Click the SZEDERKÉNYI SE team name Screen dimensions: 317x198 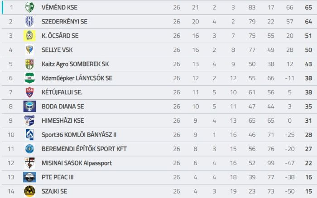click(64, 22)
